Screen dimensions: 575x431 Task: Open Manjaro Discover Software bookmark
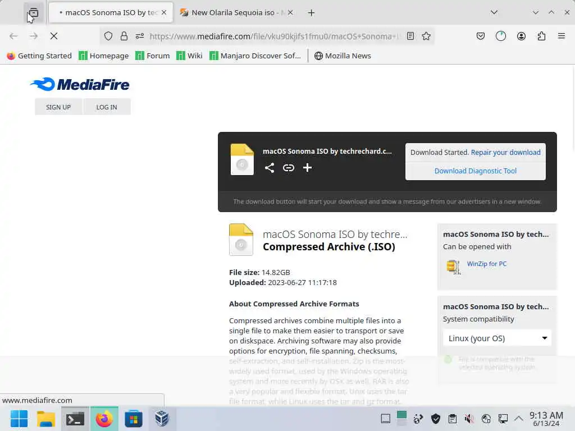pos(255,56)
